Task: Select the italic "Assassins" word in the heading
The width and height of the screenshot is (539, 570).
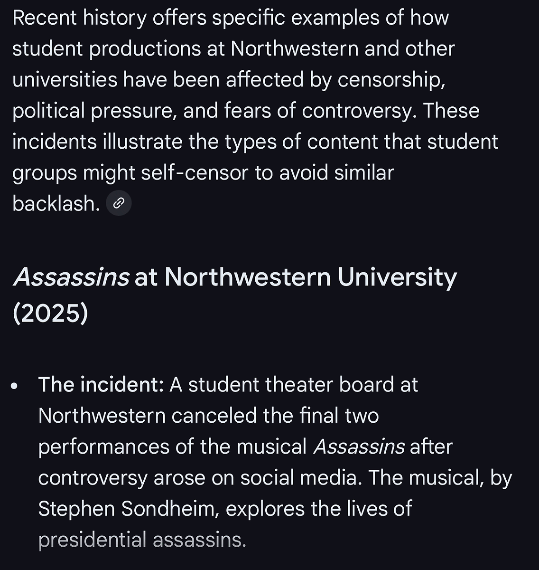Action: [71, 277]
